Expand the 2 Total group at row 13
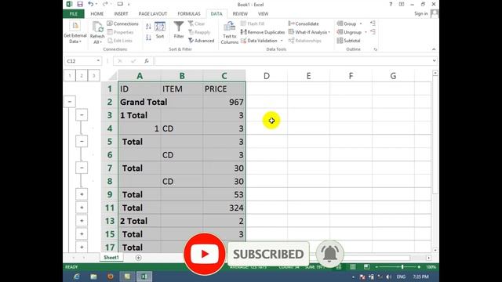 tap(82, 221)
